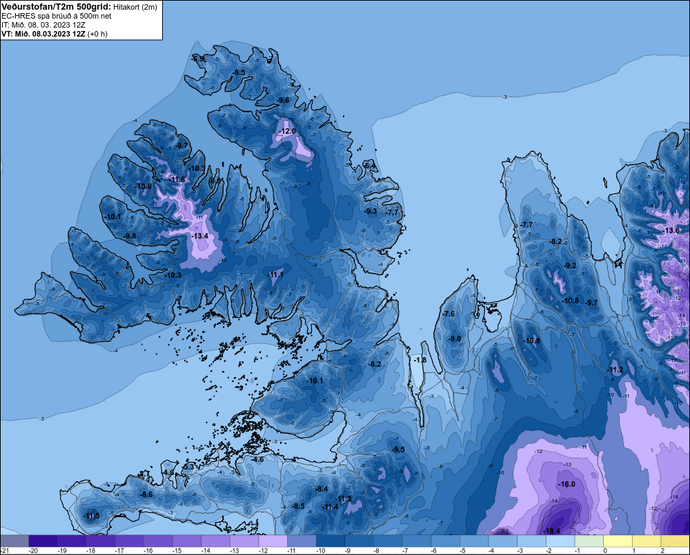This screenshot has height=555, width=690.
Task: Click the -11.1 temperature label
Action: tap(275, 275)
